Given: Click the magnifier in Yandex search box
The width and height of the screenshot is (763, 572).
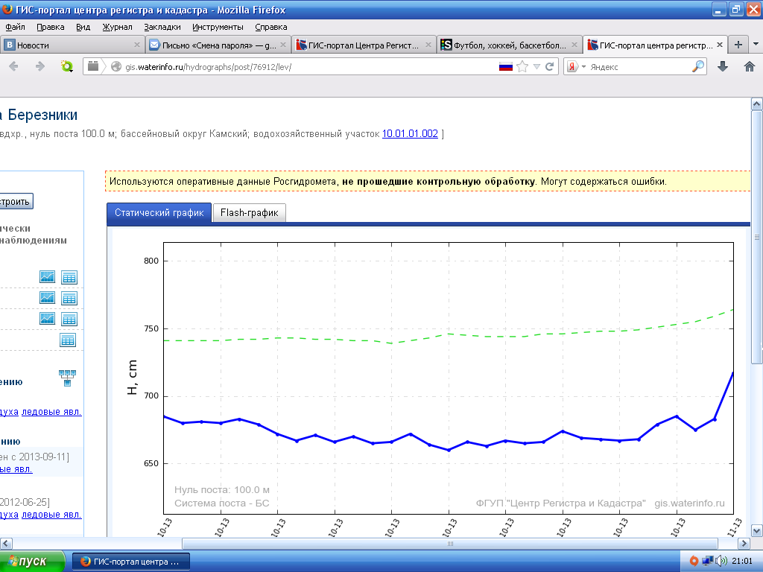Looking at the screenshot, I should coord(698,66).
